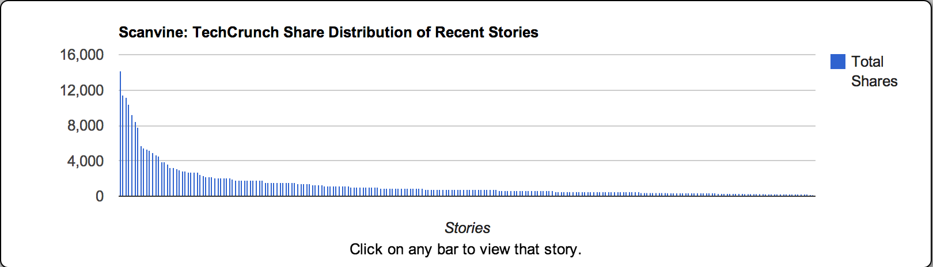This screenshot has height=267, width=933.
Task: Select the 0 y-axis label
Action: point(99,196)
